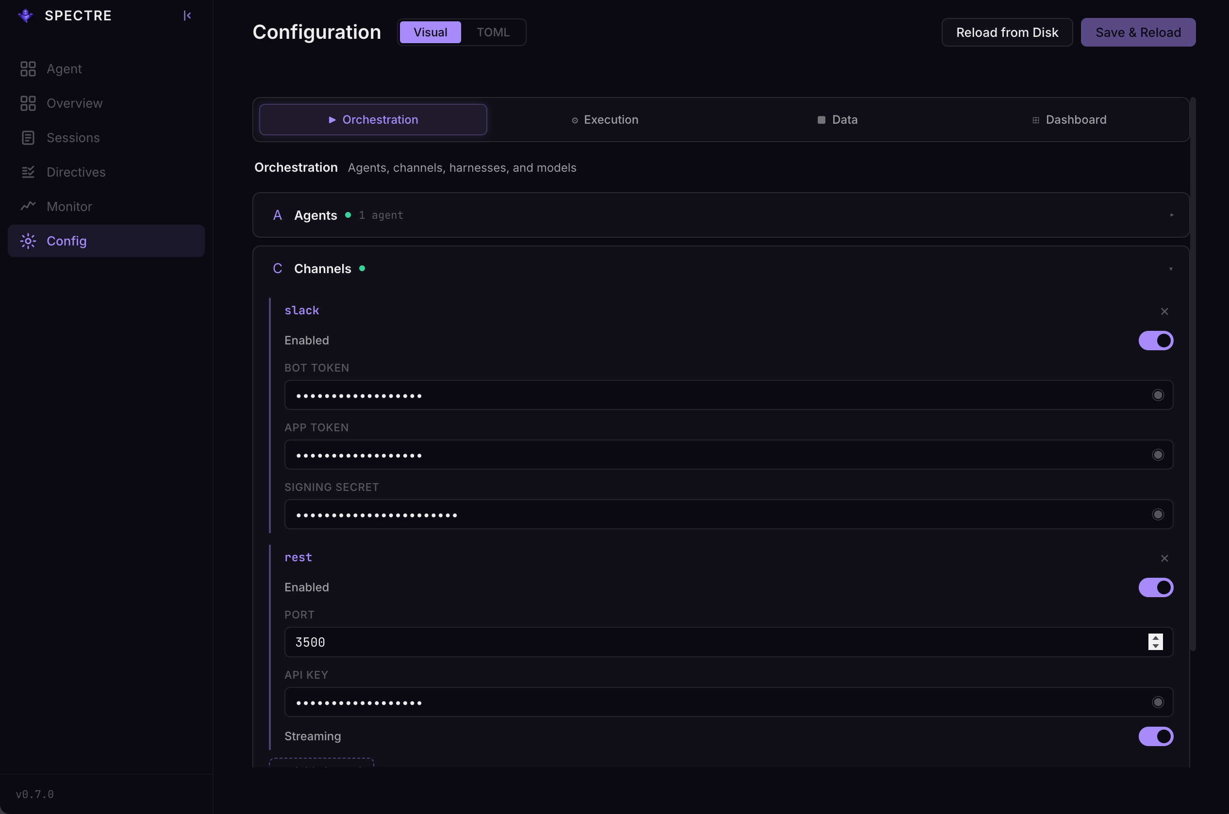This screenshot has width=1229, height=814.
Task: Reveal the rest API Key value
Action: (1157, 702)
